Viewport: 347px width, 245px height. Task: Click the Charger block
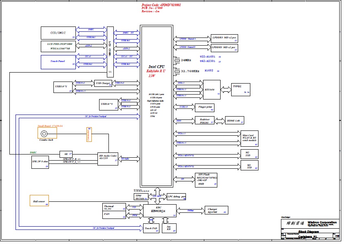click(217, 210)
